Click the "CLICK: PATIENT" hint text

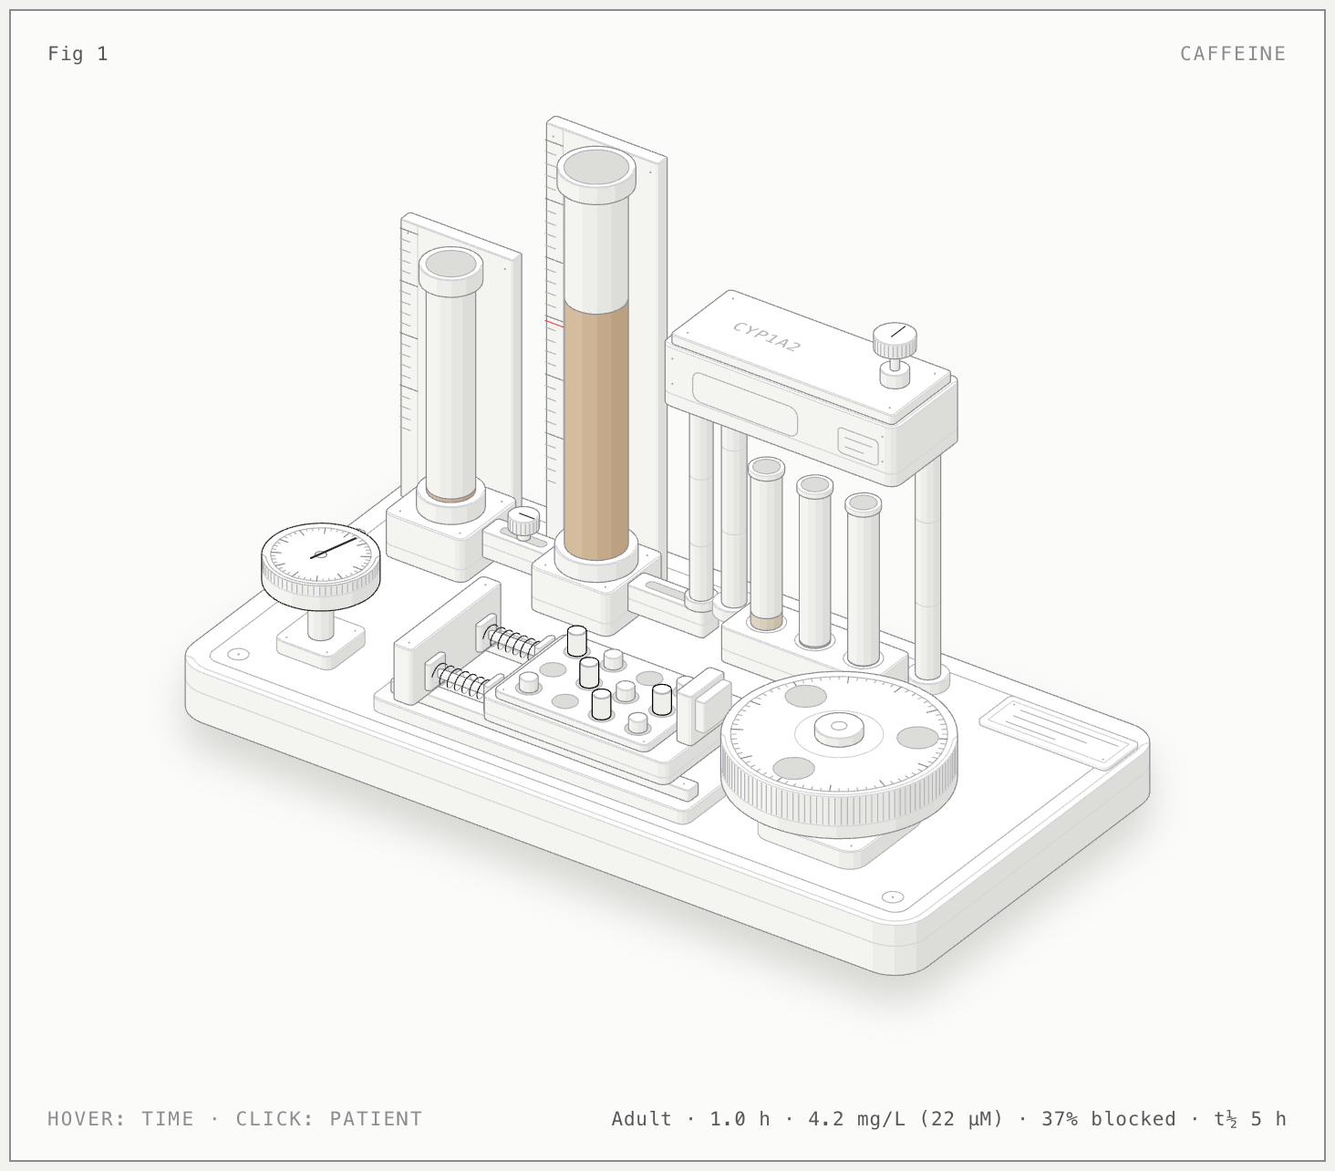click(329, 1119)
